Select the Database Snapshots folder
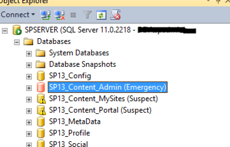 (82, 64)
